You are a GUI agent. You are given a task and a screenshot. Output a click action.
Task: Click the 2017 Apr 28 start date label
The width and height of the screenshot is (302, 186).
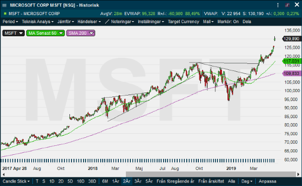point(15,168)
